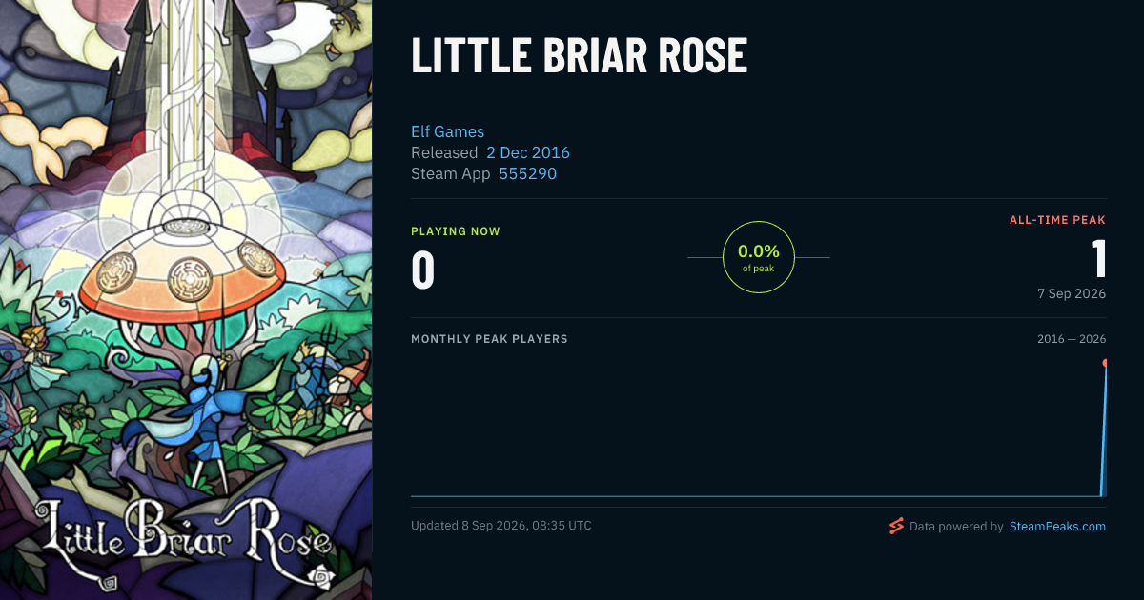Open the SteamPeaks.com link
This screenshot has height=600, width=1144.
pos(1057,526)
